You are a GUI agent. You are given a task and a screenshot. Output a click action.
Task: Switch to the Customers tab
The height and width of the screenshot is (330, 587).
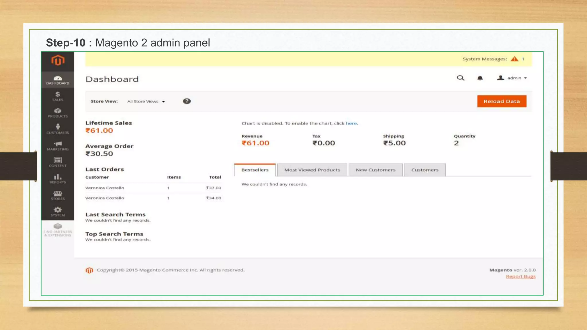425,170
